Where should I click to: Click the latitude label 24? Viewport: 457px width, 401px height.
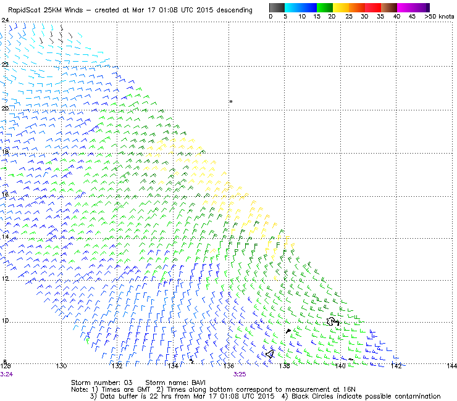point(5,20)
